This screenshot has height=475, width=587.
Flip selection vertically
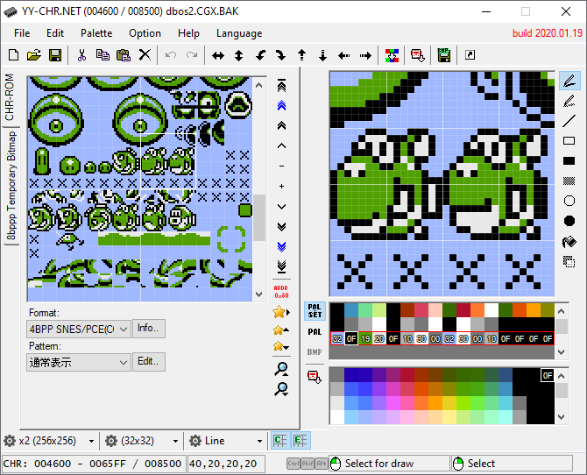pyautogui.click(x=238, y=56)
